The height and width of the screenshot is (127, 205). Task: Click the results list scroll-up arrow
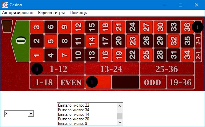coord(120,106)
